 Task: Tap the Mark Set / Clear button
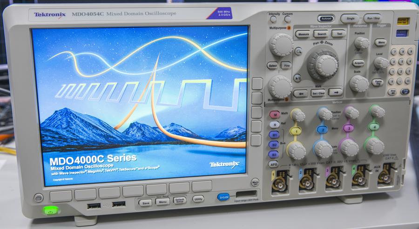point(318,93)
